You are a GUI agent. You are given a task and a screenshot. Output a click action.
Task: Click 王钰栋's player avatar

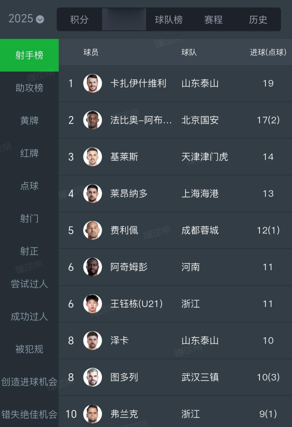tap(93, 304)
